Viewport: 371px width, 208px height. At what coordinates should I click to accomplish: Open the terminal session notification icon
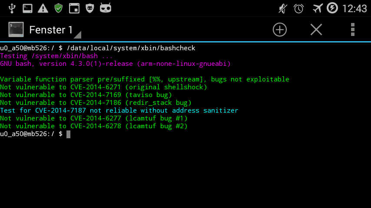(x=27, y=8)
